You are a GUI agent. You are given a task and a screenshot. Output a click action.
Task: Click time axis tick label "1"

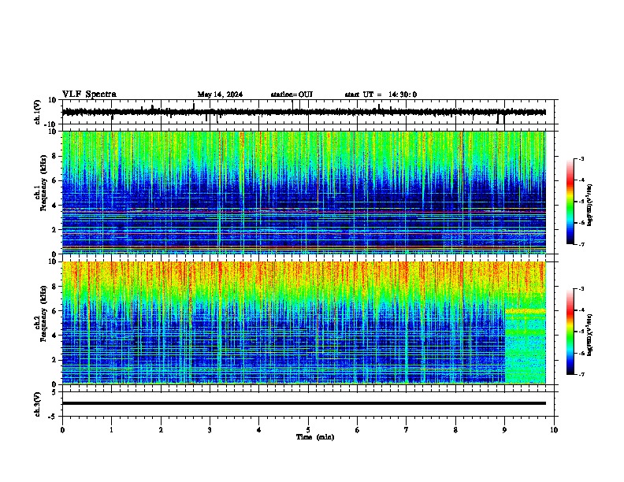click(111, 430)
